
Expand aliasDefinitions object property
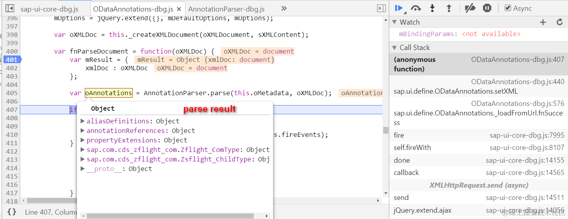pyautogui.click(x=83, y=121)
